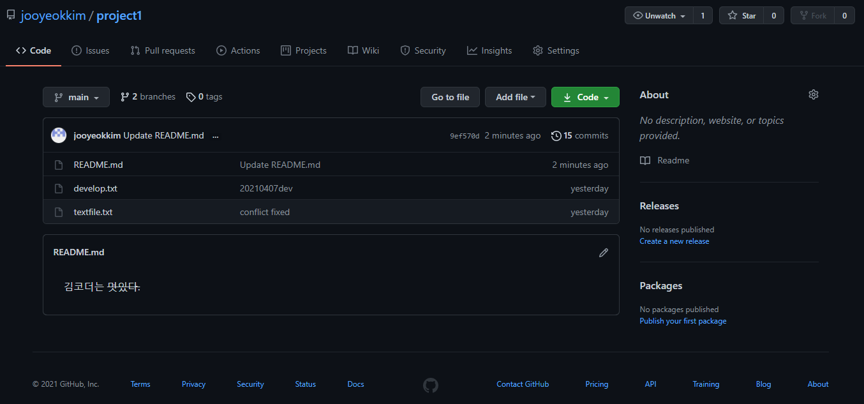This screenshot has height=404, width=864.
Task: Expand the Add file dropdown
Action: [515, 97]
